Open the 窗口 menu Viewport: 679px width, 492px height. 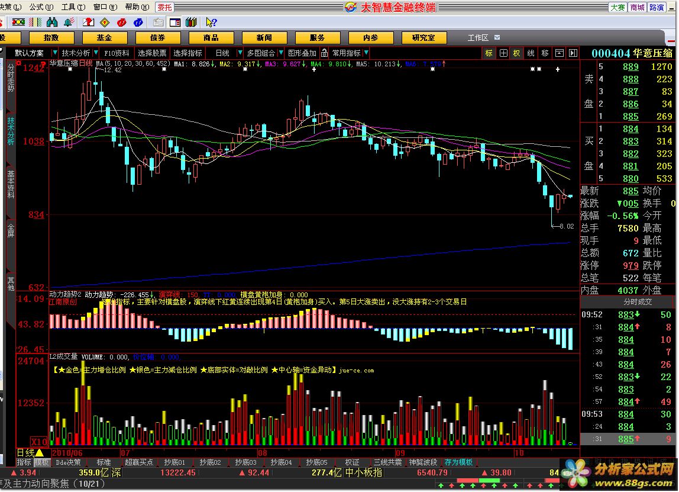pos(105,7)
